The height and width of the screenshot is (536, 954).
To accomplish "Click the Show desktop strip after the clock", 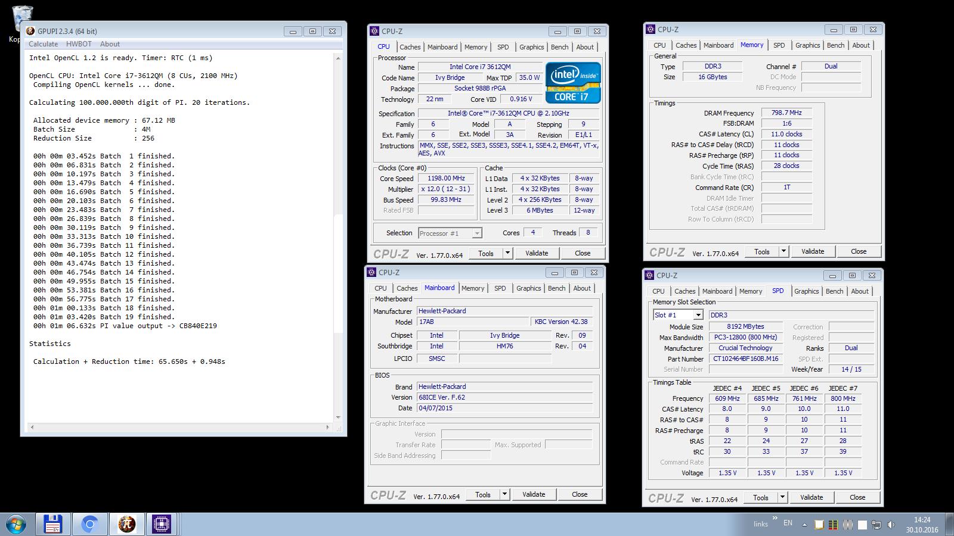I will [949, 524].
